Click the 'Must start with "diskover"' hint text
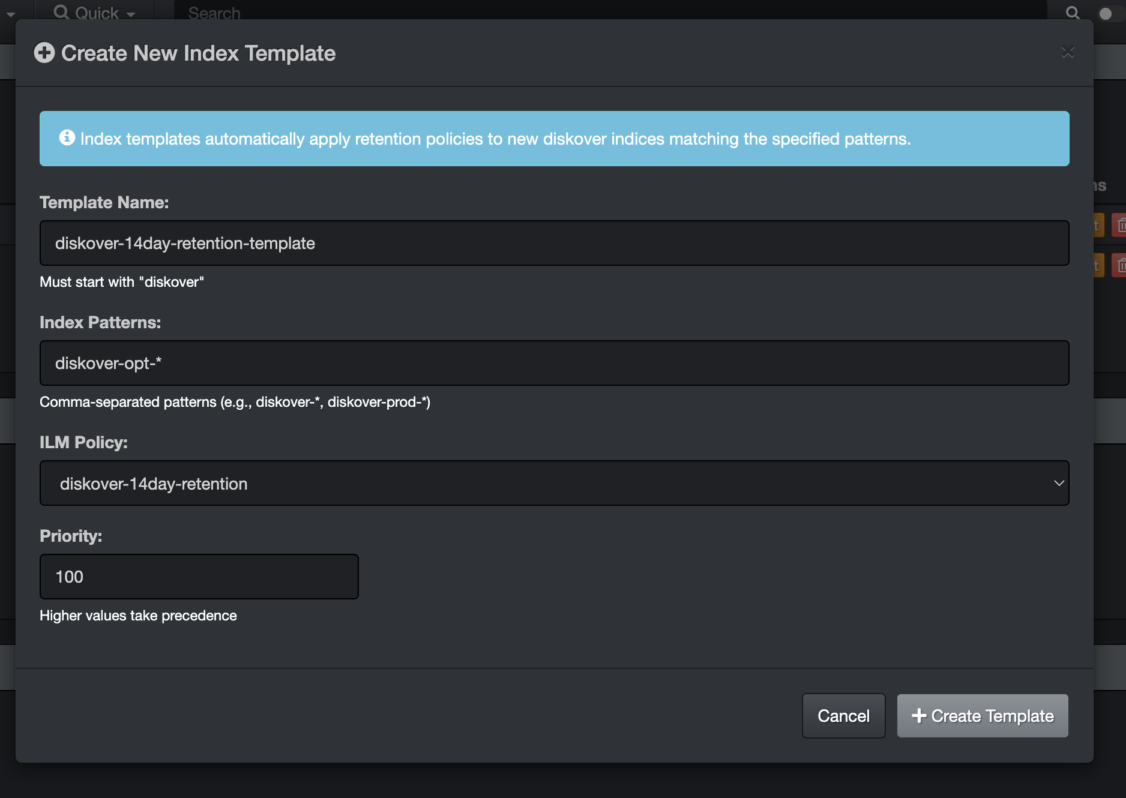The height and width of the screenshot is (798, 1126). point(122,282)
